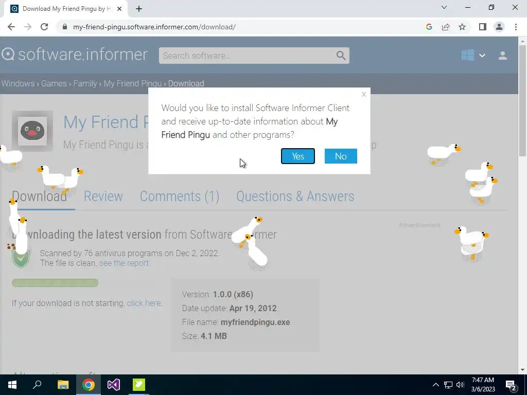527x395 pixels.
Task: Open Chrome profile avatar menu
Action: pyautogui.click(x=499, y=27)
